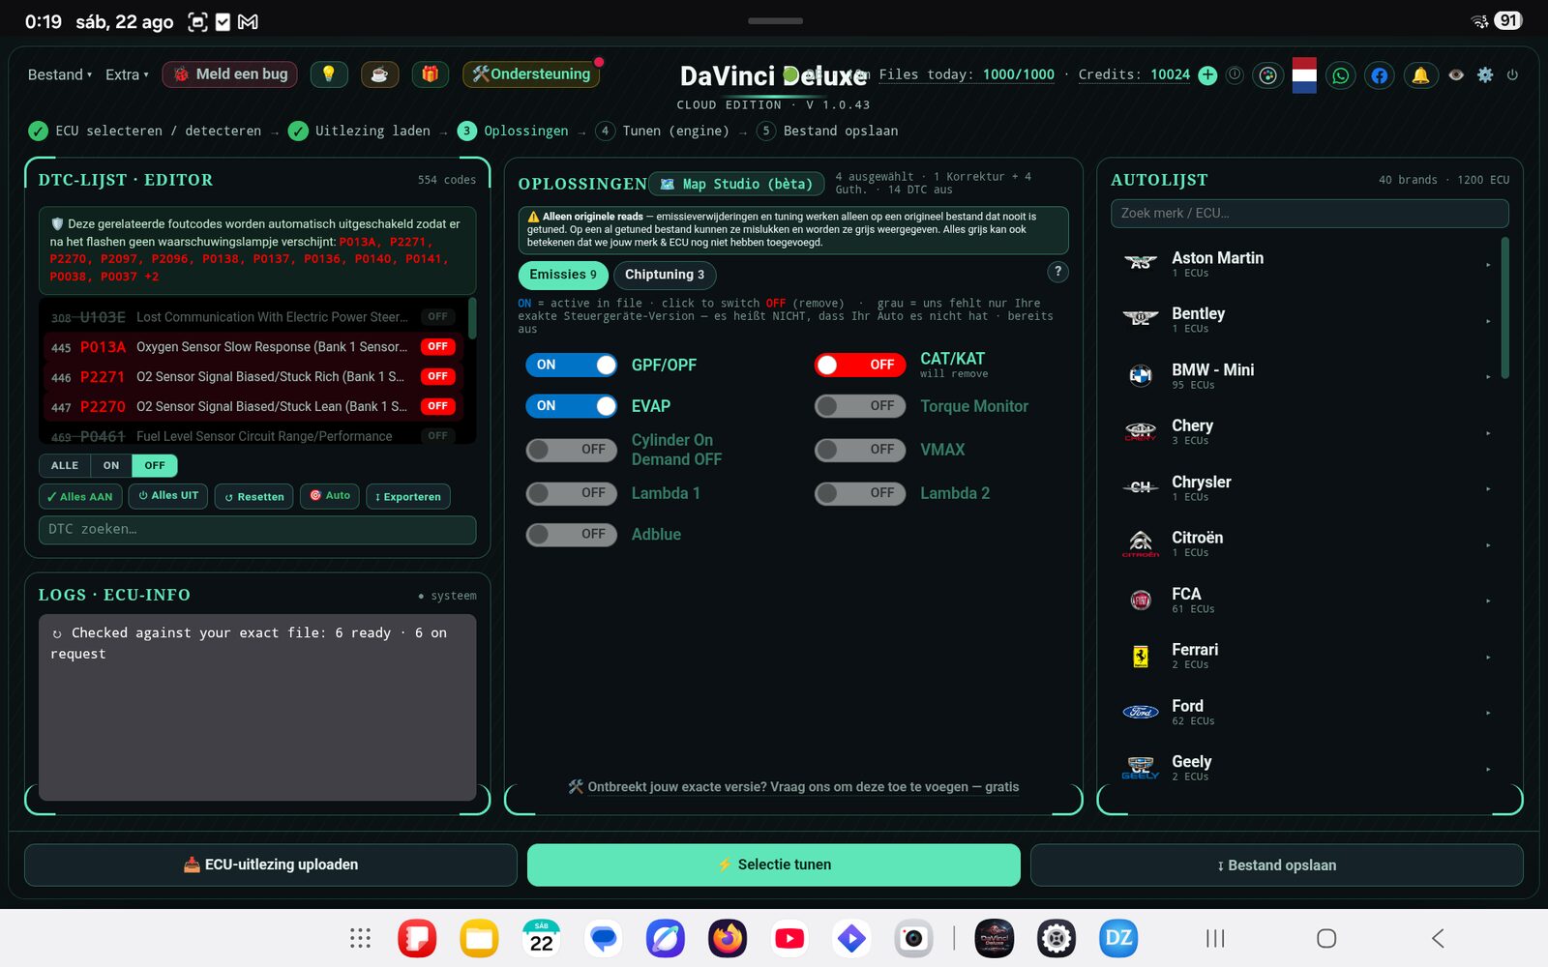Select the Aston Martin brand logo
This screenshot has height=967, width=1548.
1141,263
